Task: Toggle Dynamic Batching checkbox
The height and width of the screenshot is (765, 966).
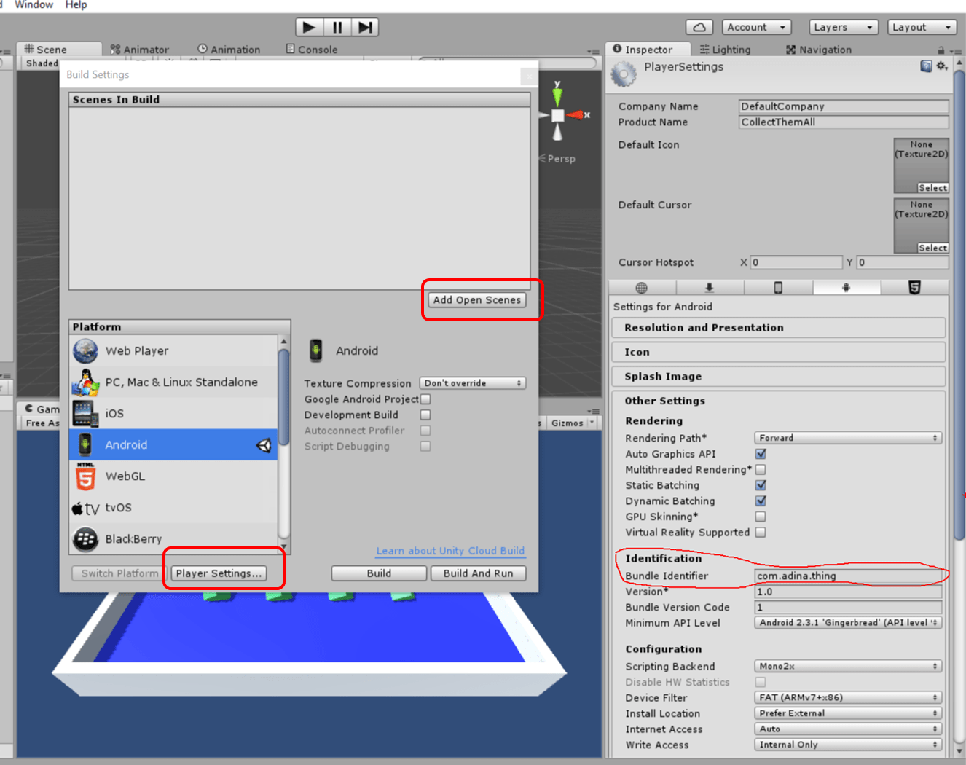Action: (x=761, y=501)
